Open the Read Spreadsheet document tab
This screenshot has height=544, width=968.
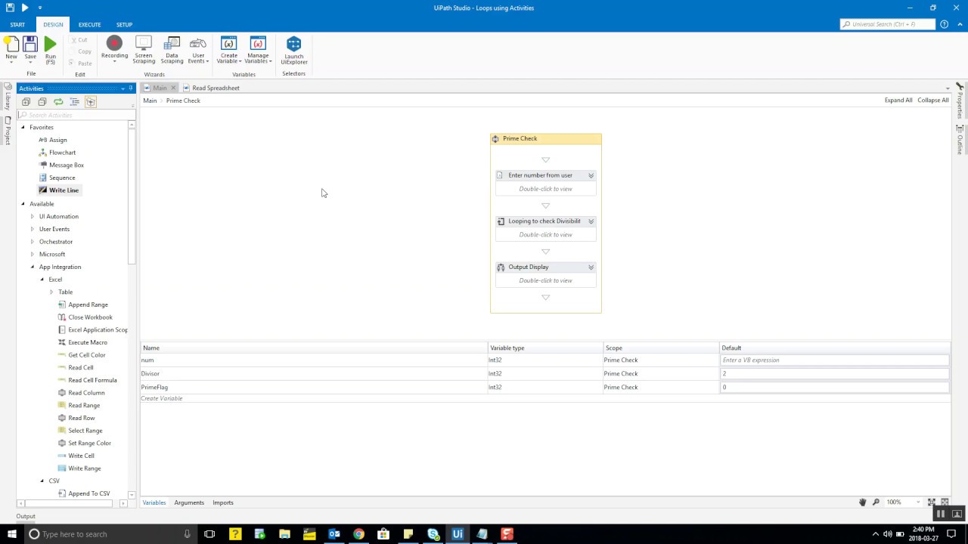click(216, 88)
